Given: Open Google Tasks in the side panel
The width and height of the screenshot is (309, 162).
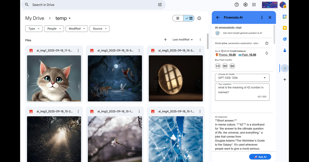Looking at the screenshot, I should tap(285, 39).
